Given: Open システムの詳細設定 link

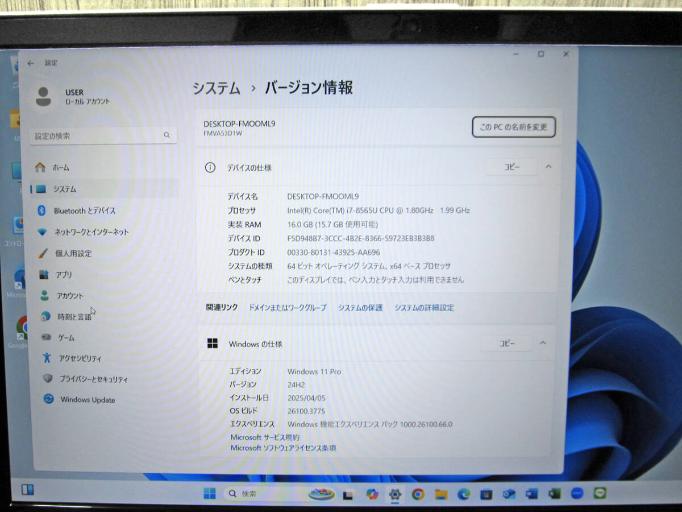Looking at the screenshot, I should click(x=424, y=308).
